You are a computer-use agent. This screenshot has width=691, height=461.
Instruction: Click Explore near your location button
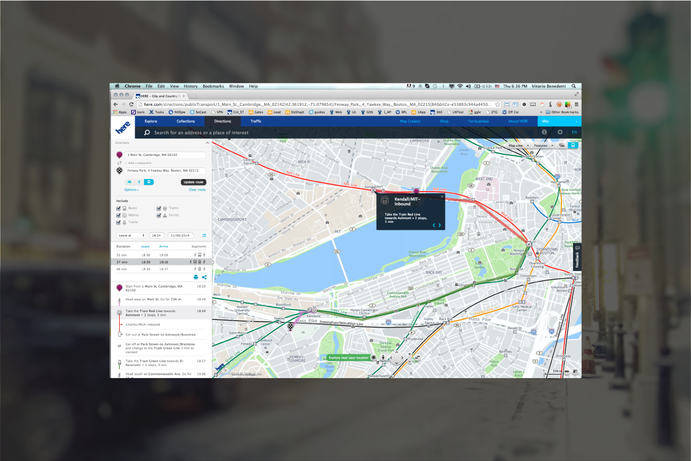[348, 357]
